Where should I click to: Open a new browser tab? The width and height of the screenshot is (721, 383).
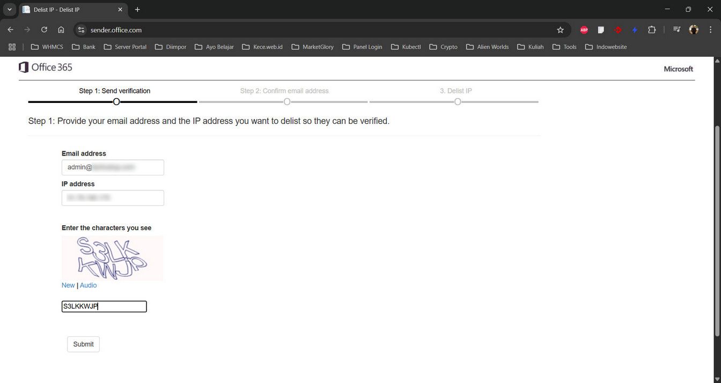point(137,9)
